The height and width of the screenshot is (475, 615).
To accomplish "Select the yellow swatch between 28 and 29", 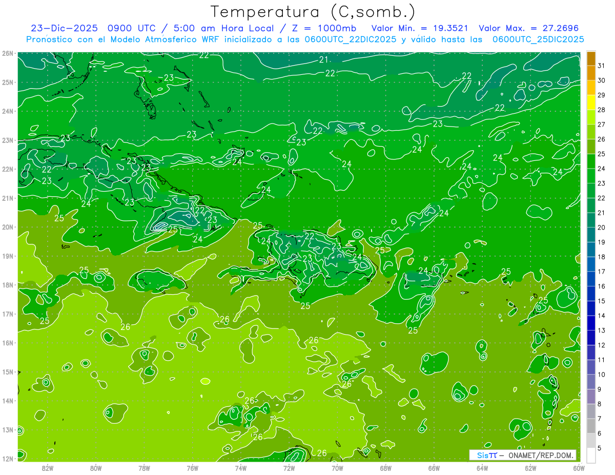I will tap(591, 102).
